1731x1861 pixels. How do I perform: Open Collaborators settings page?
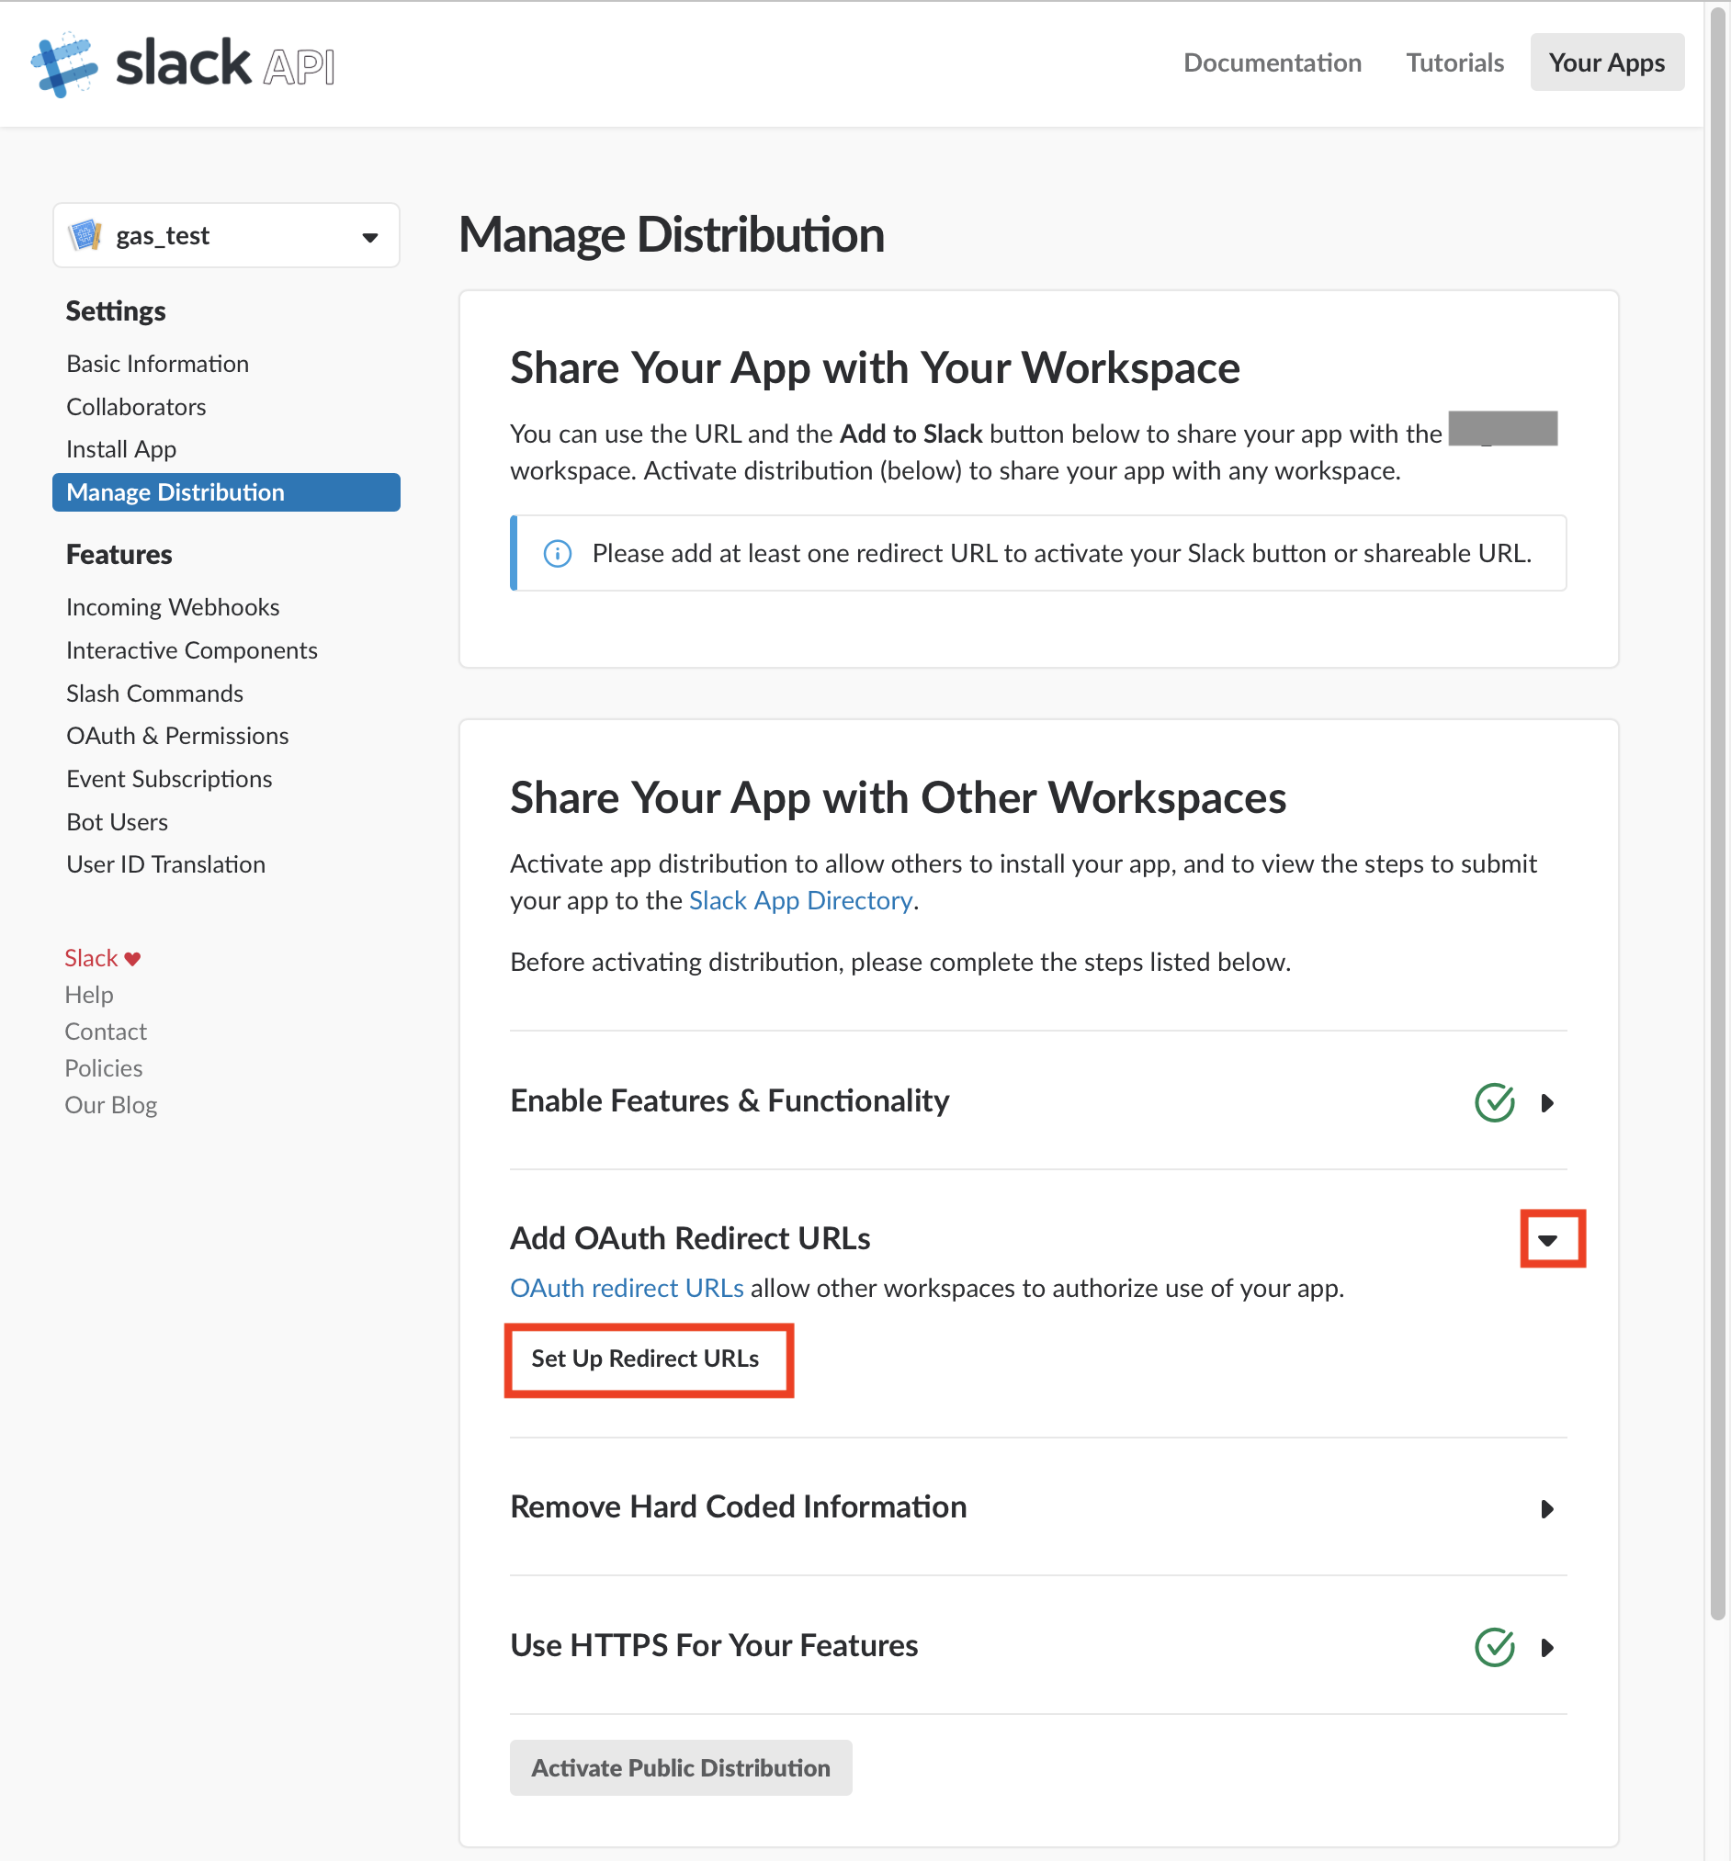tap(136, 406)
